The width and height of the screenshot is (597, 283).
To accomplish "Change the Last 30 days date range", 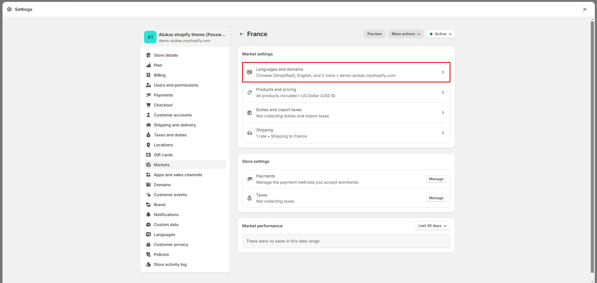I will pyautogui.click(x=432, y=226).
